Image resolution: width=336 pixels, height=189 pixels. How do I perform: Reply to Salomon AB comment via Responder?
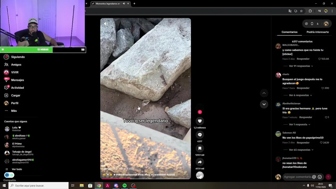point(303,143)
